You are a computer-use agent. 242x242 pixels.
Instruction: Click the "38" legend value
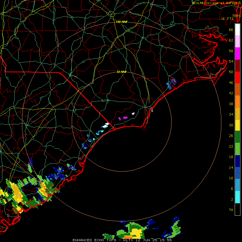231,104
